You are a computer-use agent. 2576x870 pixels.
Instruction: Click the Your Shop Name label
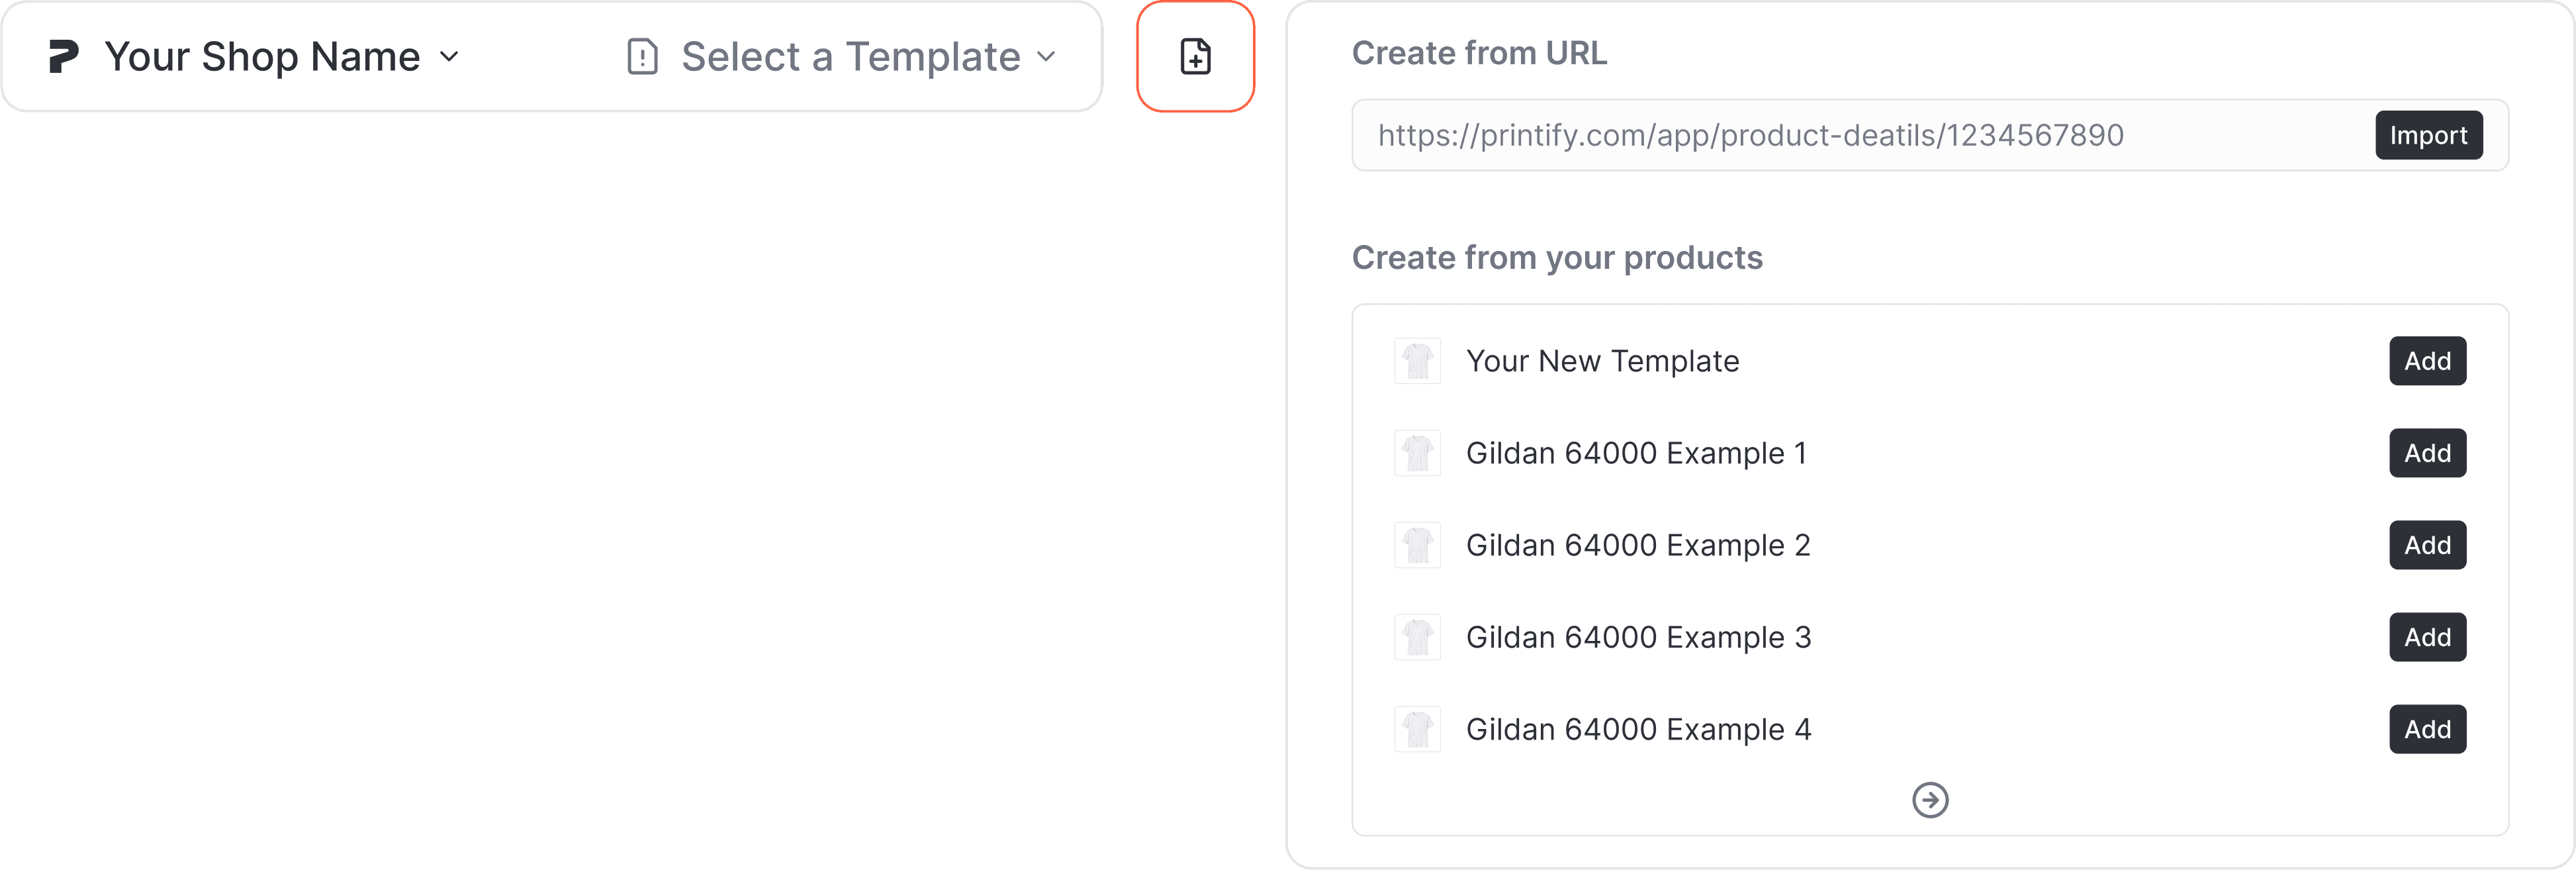click(262, 56)
